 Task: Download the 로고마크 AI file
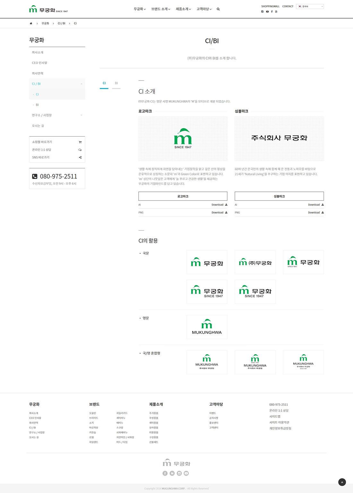pos(220,205)
